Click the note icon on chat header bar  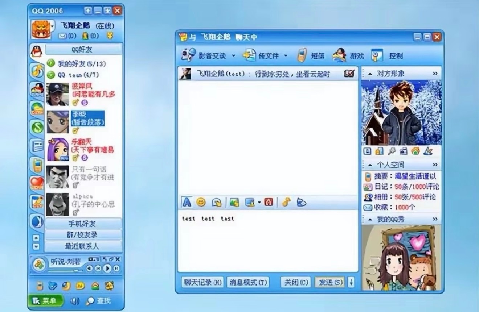pyautogui.click(x=349, y=74)
